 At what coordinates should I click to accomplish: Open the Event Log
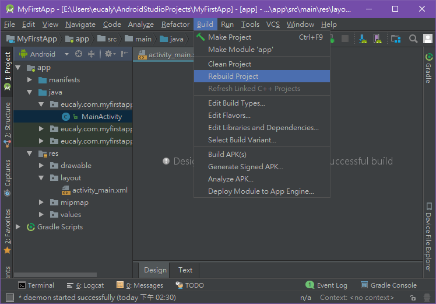click(326, 285)
